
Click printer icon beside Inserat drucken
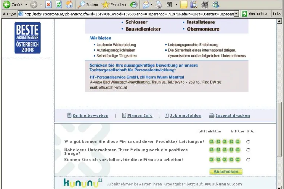211,115
